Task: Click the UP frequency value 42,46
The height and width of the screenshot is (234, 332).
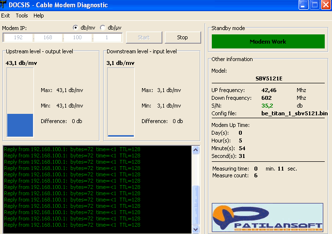Action: coord(269,90)
